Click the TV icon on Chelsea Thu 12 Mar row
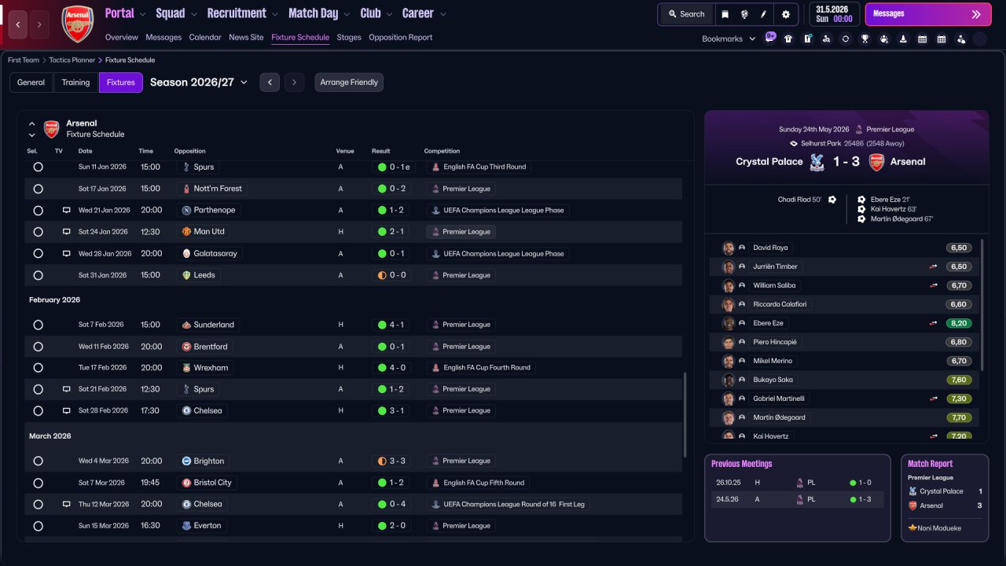This screenshot has width=1006, height=566. click(66, 504)
